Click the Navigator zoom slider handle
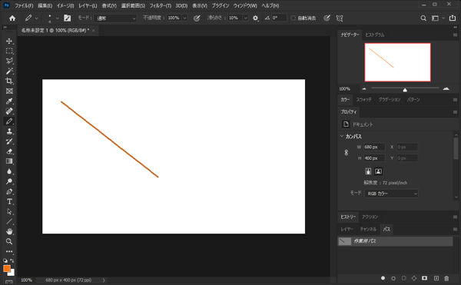This screenshot has height=285, width=461. 405,90
